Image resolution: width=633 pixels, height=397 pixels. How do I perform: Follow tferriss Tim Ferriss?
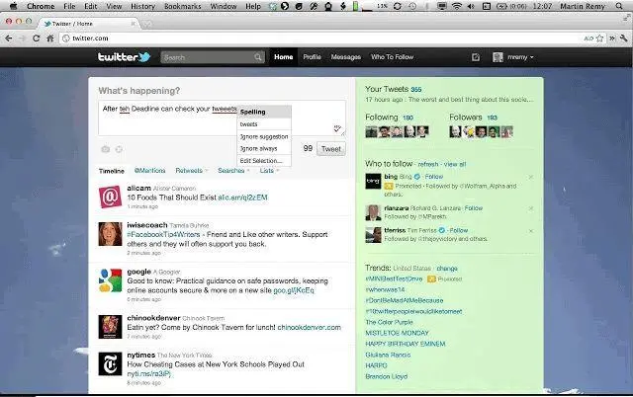tap(459, 230)
